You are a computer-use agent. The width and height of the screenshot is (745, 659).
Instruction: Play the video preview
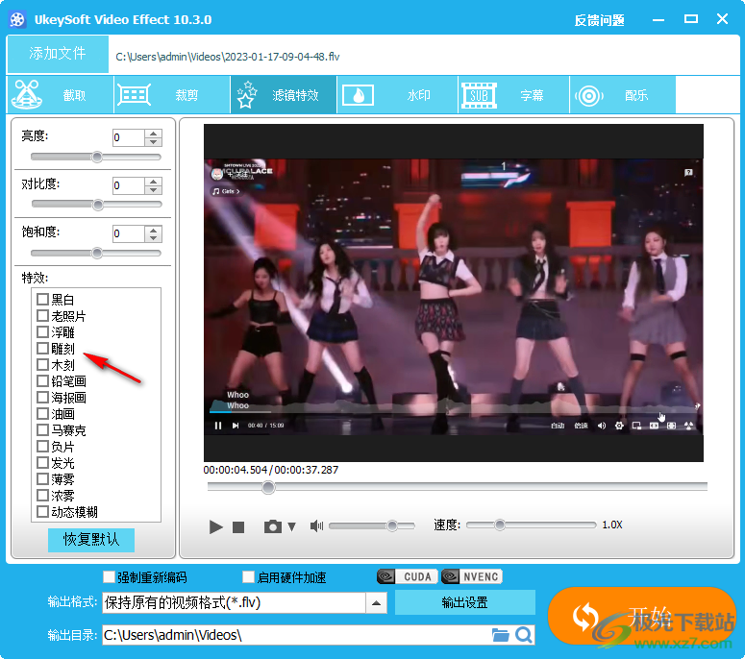pos(216,527)
